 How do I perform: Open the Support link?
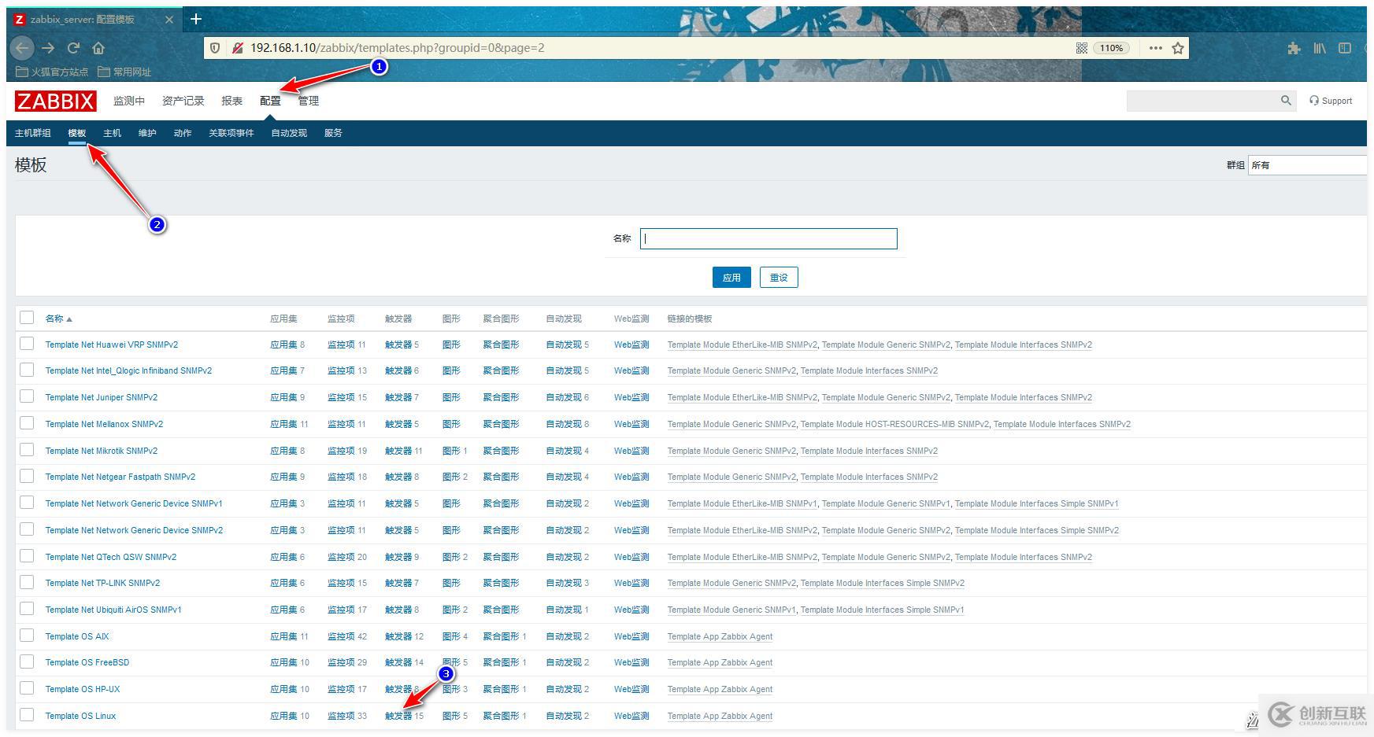tap(1331, 101)
